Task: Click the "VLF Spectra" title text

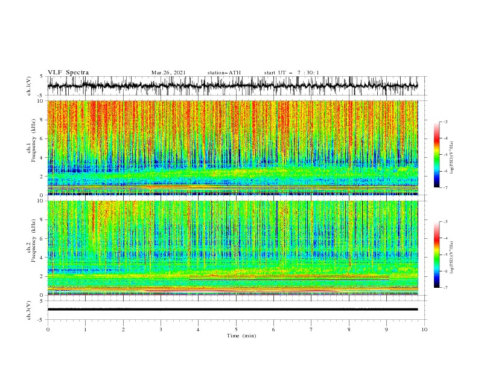Action: pos(68,73)
